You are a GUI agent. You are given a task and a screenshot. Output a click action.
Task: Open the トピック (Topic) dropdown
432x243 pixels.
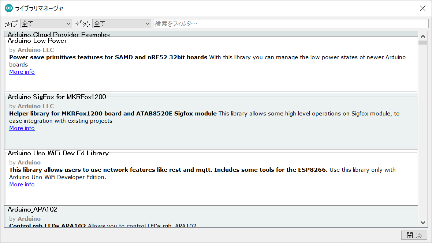(122, 24)
